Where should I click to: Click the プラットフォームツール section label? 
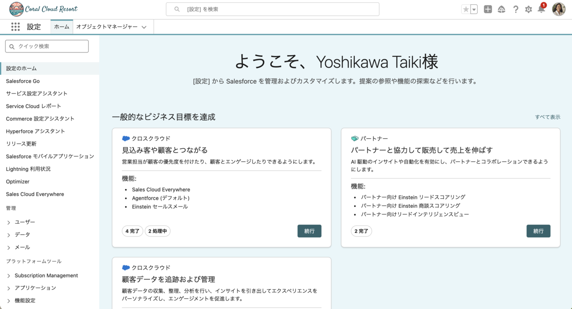click(x=34, y=261)
